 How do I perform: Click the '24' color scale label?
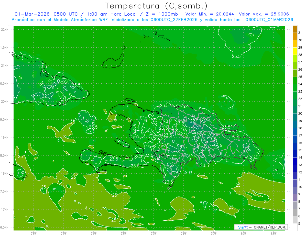pyautogui.click(x=300, y=84)
